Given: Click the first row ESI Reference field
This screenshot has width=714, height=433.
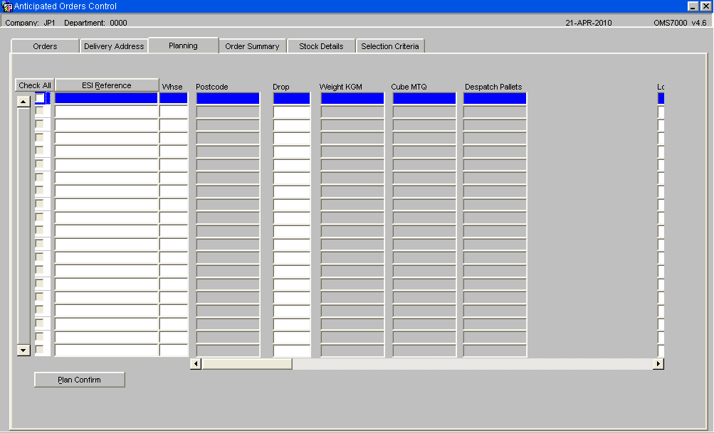Looking at the screenshot, I should [x=106, y=98].
